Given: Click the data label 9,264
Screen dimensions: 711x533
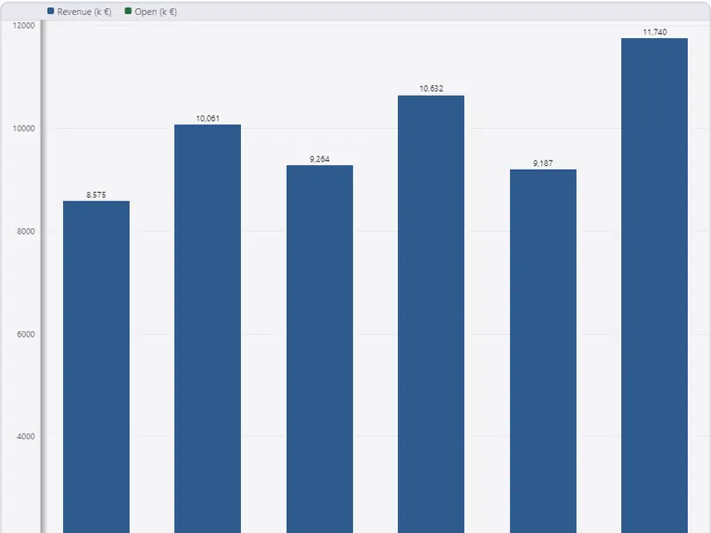Looking at the screenshot, I should (320, 159).
